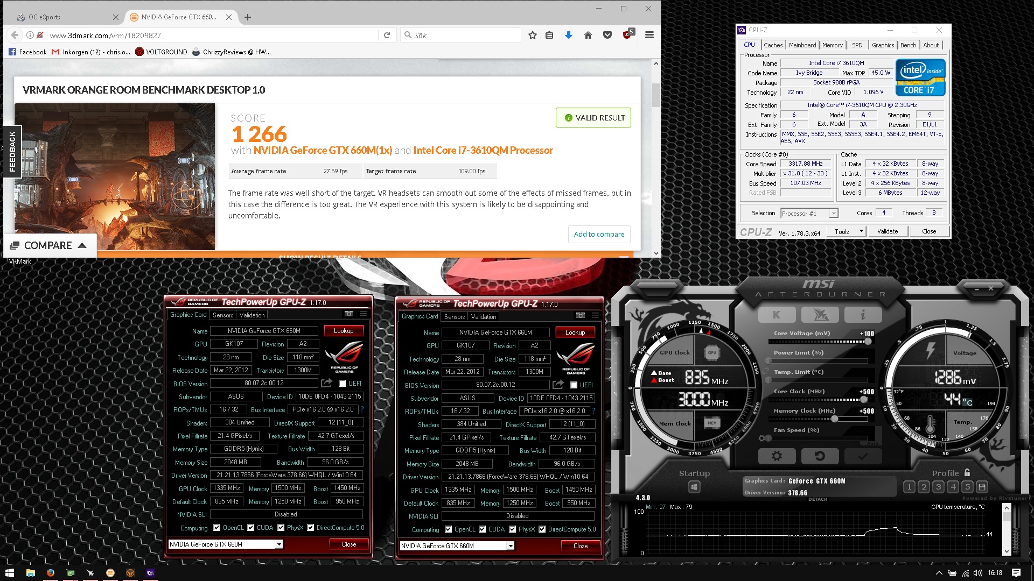Toggle the UEFI checkbox in right GPU-Z

tap(574, 385)
